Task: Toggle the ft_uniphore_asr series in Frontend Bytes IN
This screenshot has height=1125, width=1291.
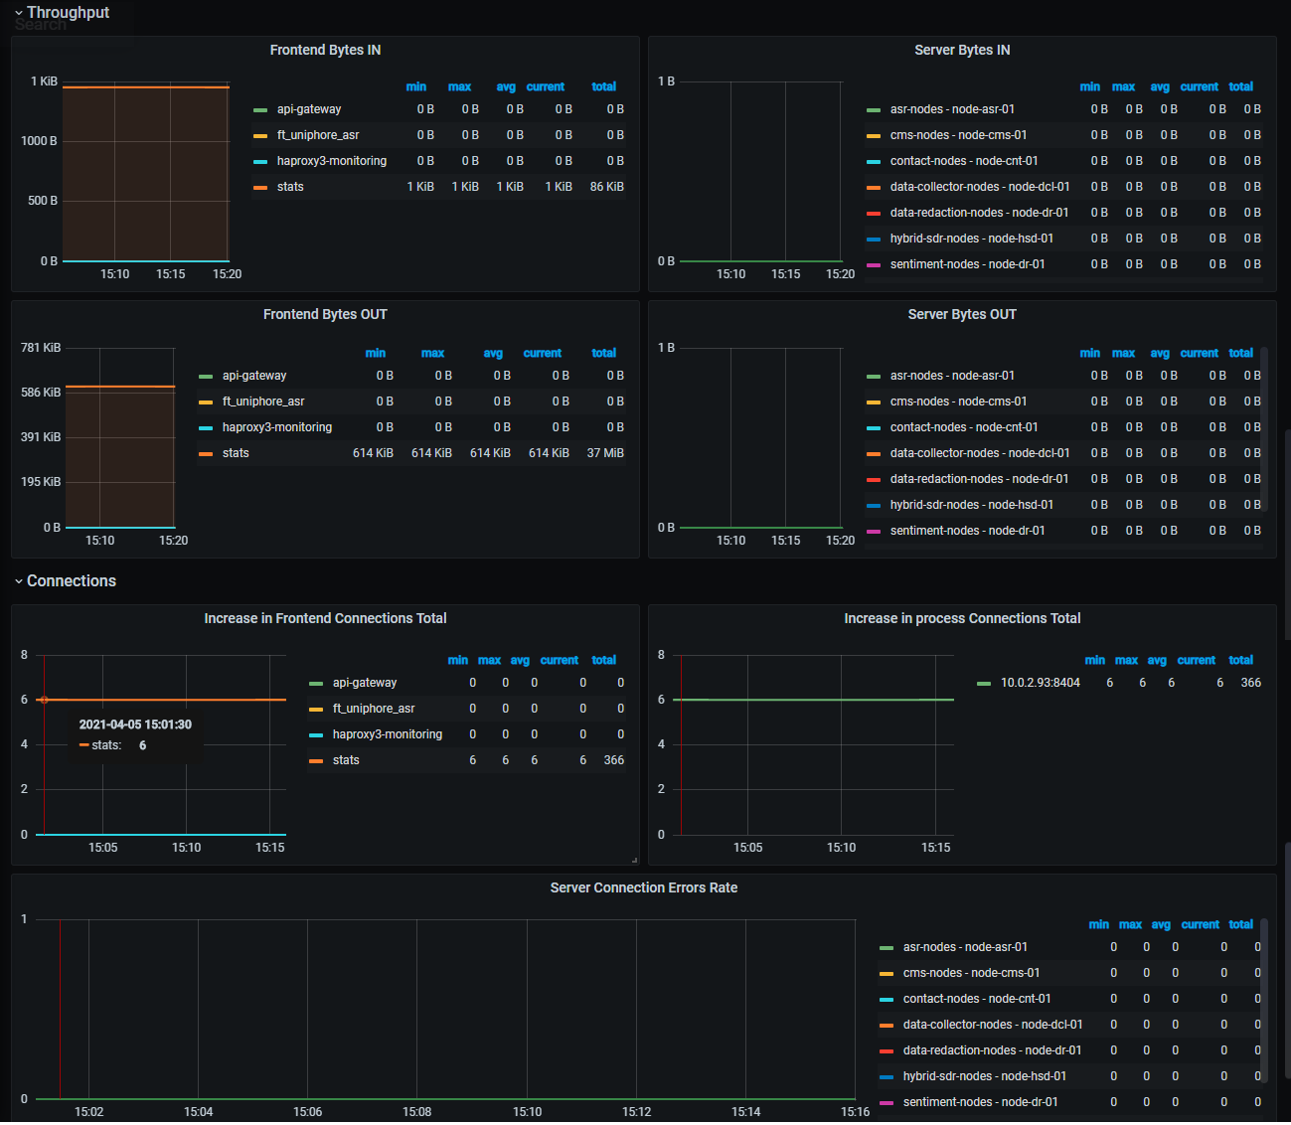Action: pos(318,135)
